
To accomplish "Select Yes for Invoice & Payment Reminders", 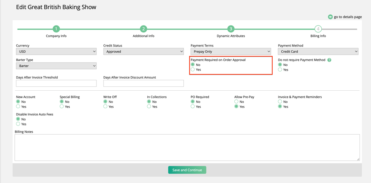I will tap(280, 106).
